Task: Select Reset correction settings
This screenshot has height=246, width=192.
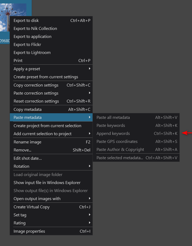Action: [51, 101]
